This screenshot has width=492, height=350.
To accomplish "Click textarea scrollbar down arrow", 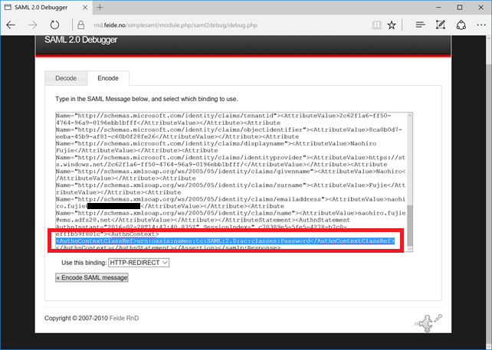I will (x=410, y=248).
